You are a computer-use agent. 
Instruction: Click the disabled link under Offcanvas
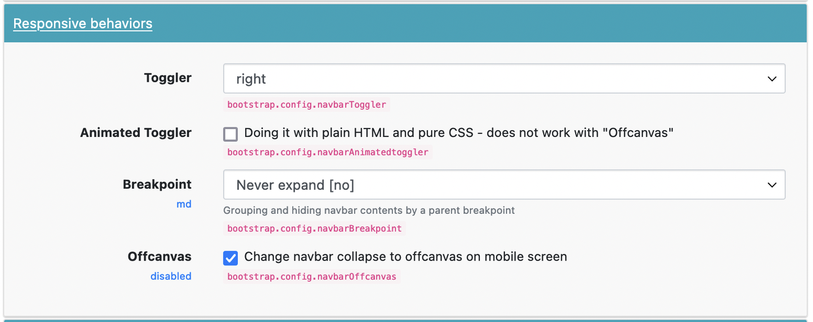[171, 276]
